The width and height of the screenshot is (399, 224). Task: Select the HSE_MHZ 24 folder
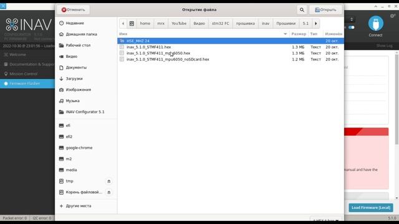pos(231,41)
